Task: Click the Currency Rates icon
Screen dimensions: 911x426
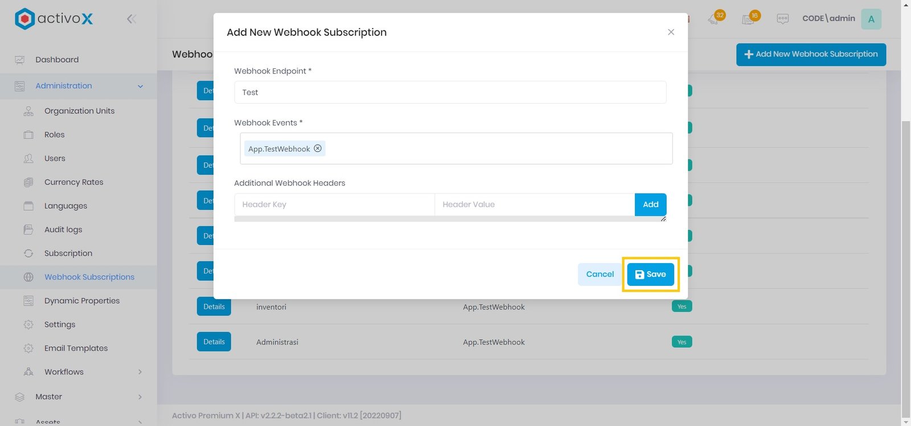Action: (x=28, y=182)
